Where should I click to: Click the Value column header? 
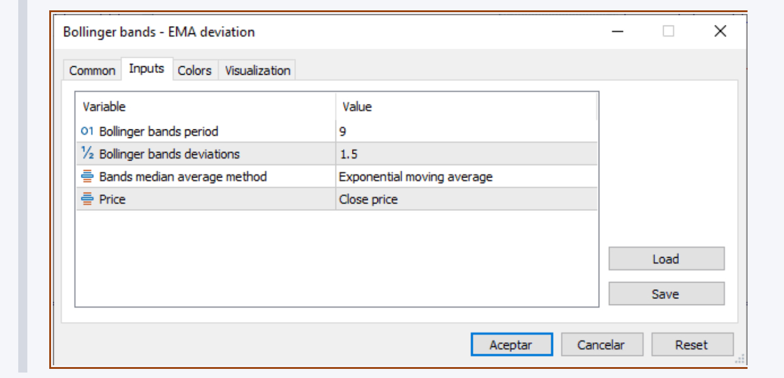(x=466, y=107)
